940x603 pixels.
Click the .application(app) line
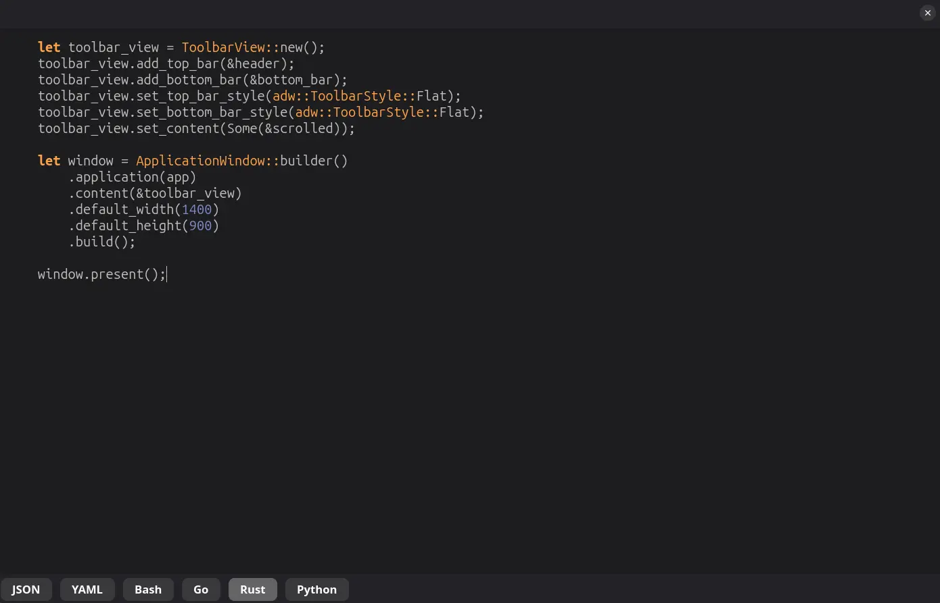[133, 177]
